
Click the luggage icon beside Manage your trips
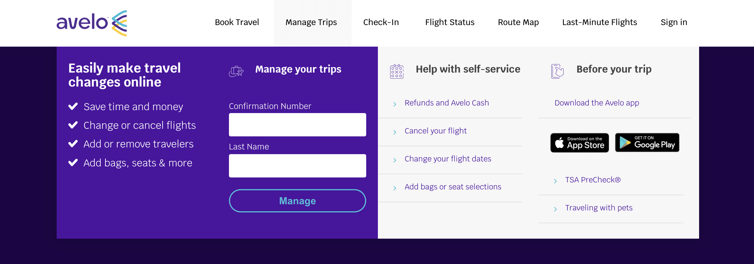click(x=236, y=71)
